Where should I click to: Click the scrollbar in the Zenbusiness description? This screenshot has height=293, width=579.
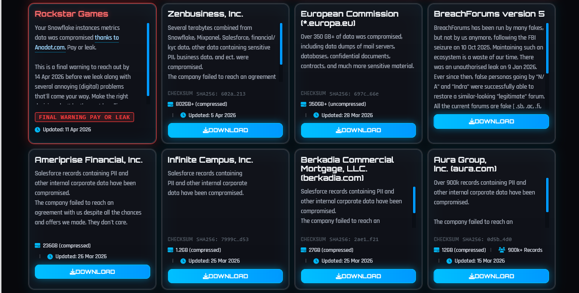(x=281, y=44)
